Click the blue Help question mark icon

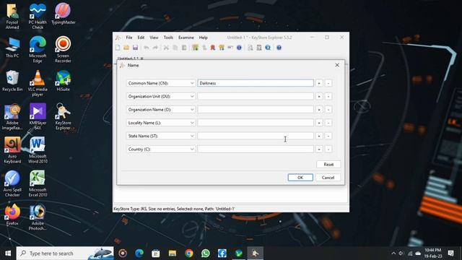click(279, 48)
